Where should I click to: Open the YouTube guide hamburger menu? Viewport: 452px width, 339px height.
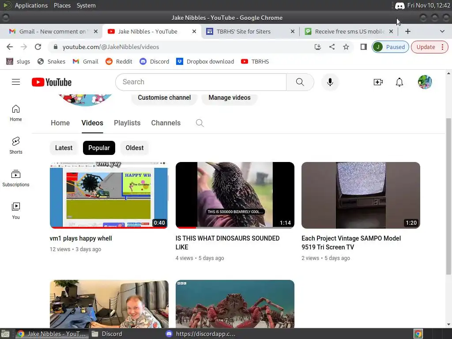point(16,82)
